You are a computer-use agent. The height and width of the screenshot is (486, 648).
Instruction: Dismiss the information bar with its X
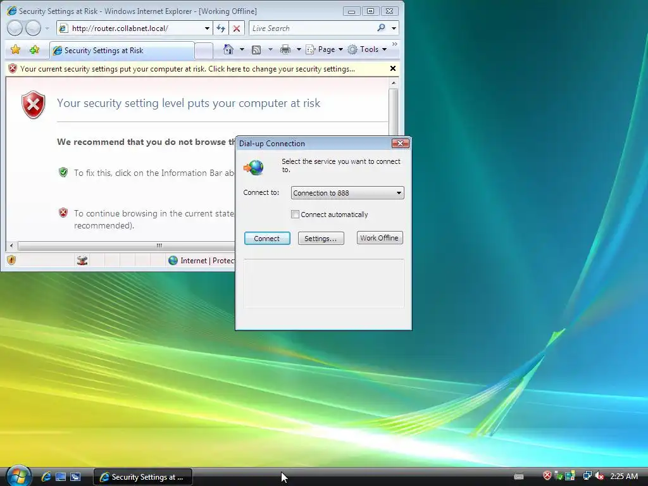pyautogui.click(x=393, y=68)
